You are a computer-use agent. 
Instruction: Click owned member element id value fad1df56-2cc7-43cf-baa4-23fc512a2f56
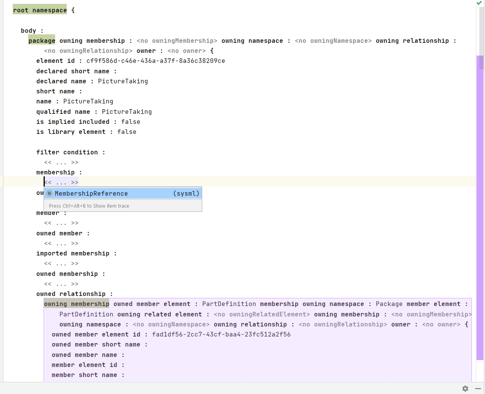tap(221, 335)
